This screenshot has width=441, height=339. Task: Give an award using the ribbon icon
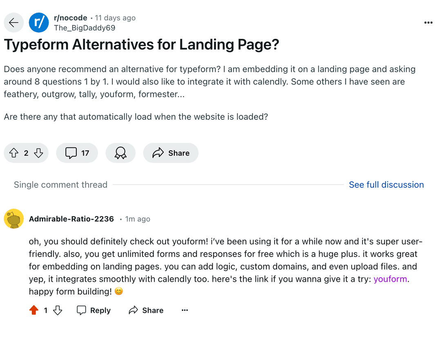tap(120, 153)
